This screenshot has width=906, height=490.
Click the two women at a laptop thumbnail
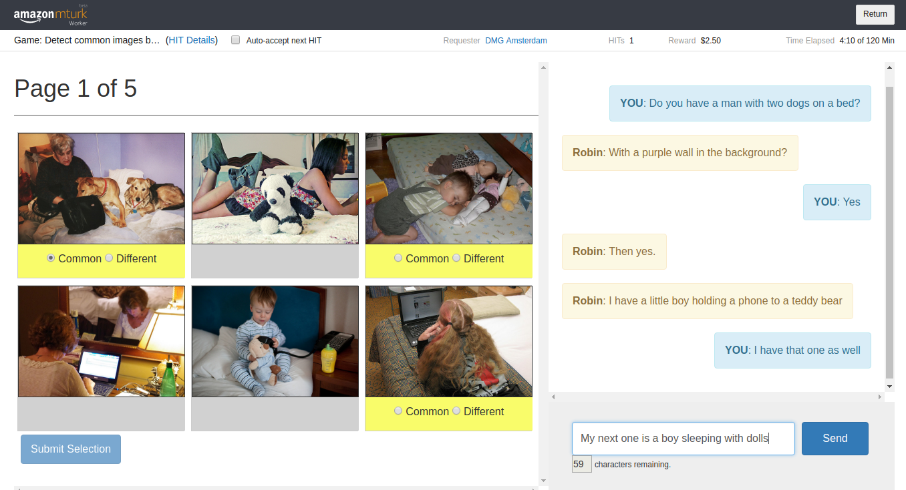point(102,341)
